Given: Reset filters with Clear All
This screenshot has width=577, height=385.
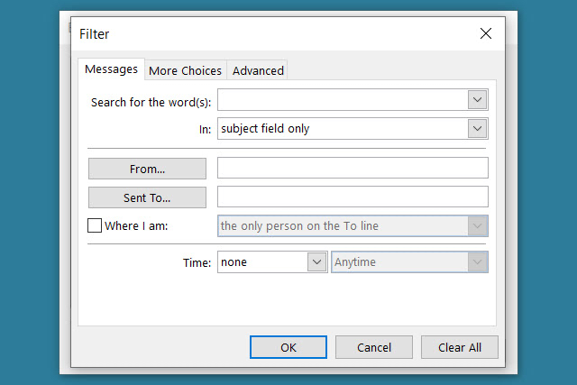Looking at the screenshot, I should [460, 347].
